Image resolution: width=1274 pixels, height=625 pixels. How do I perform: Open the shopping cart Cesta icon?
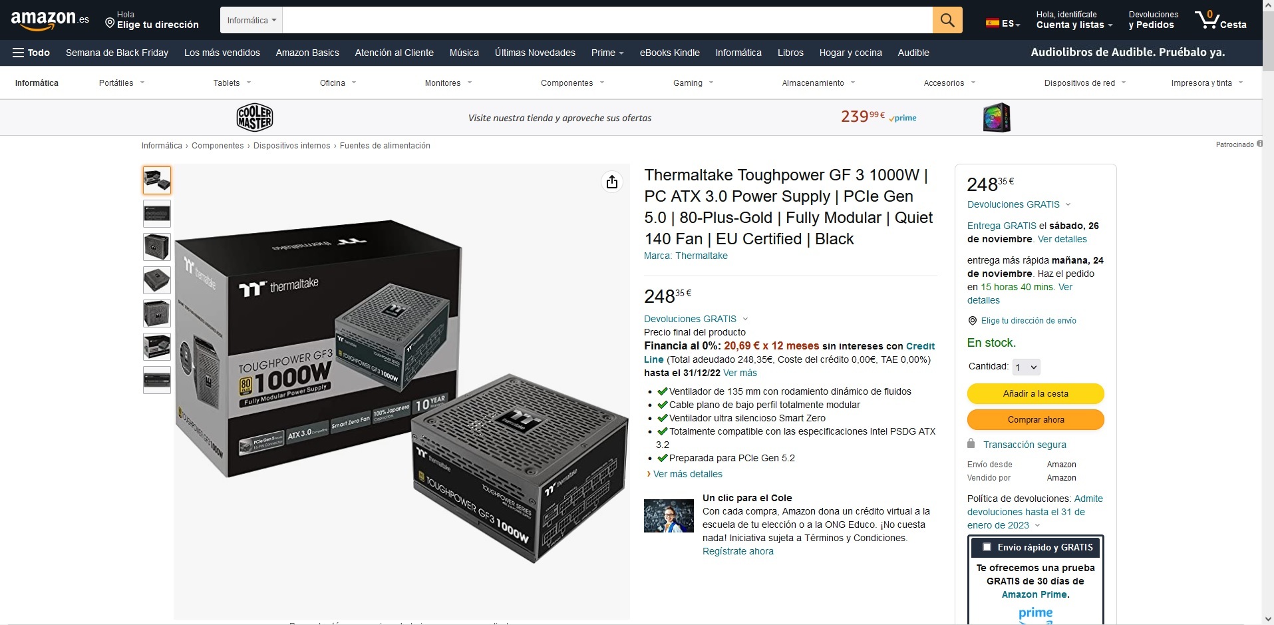[x=1220, y=20]
